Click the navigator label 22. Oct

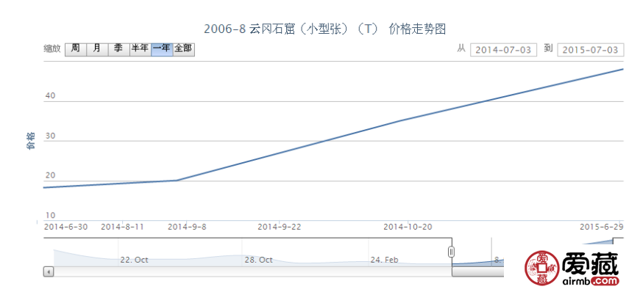[x=135, y=260]
